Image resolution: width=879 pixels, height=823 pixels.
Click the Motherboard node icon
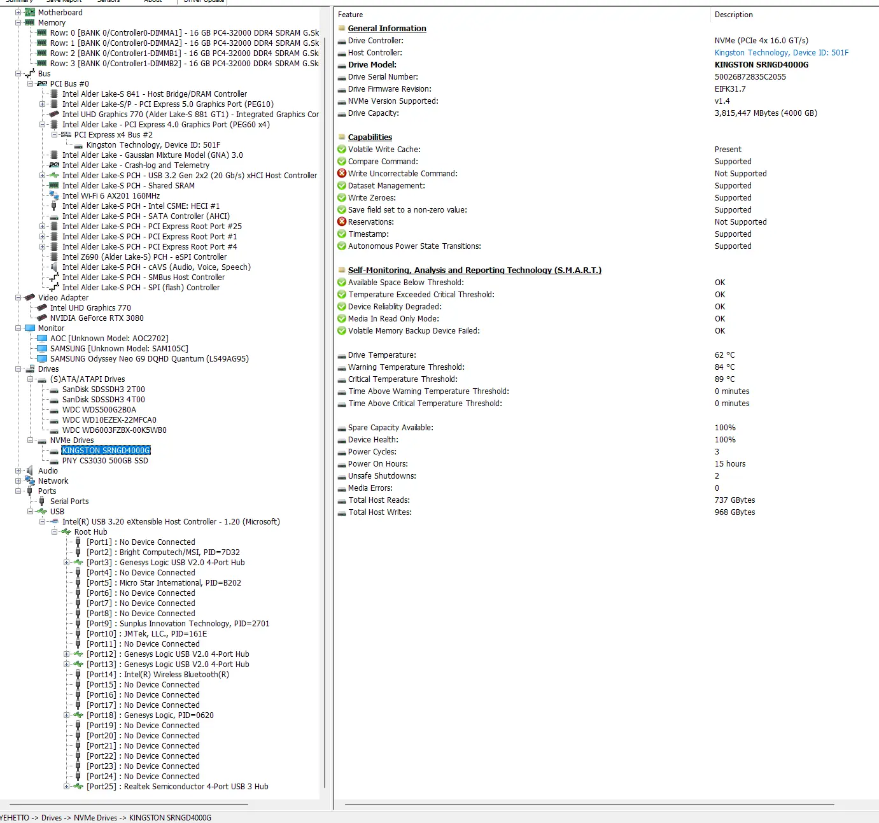click(30, 12)
